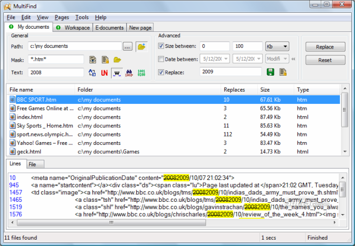Viewport: 355px width, 246px height.
Task: Select sport.news.olympic file row
Action: tap(41, 134)
